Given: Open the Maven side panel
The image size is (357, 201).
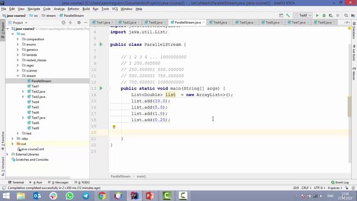Looking at the screenshot, I should coord(354,73).
